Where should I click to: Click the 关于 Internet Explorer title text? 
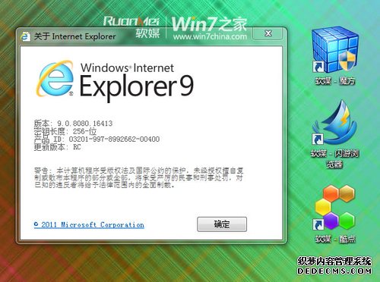click(75, 36)
